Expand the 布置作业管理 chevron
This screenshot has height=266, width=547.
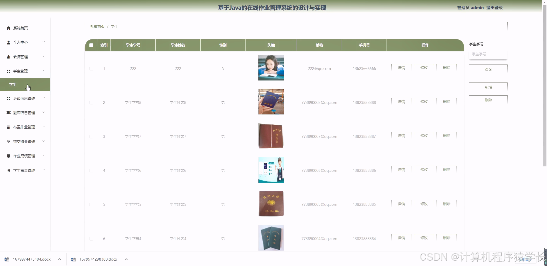pyautogui.click(x=44, y=127)
